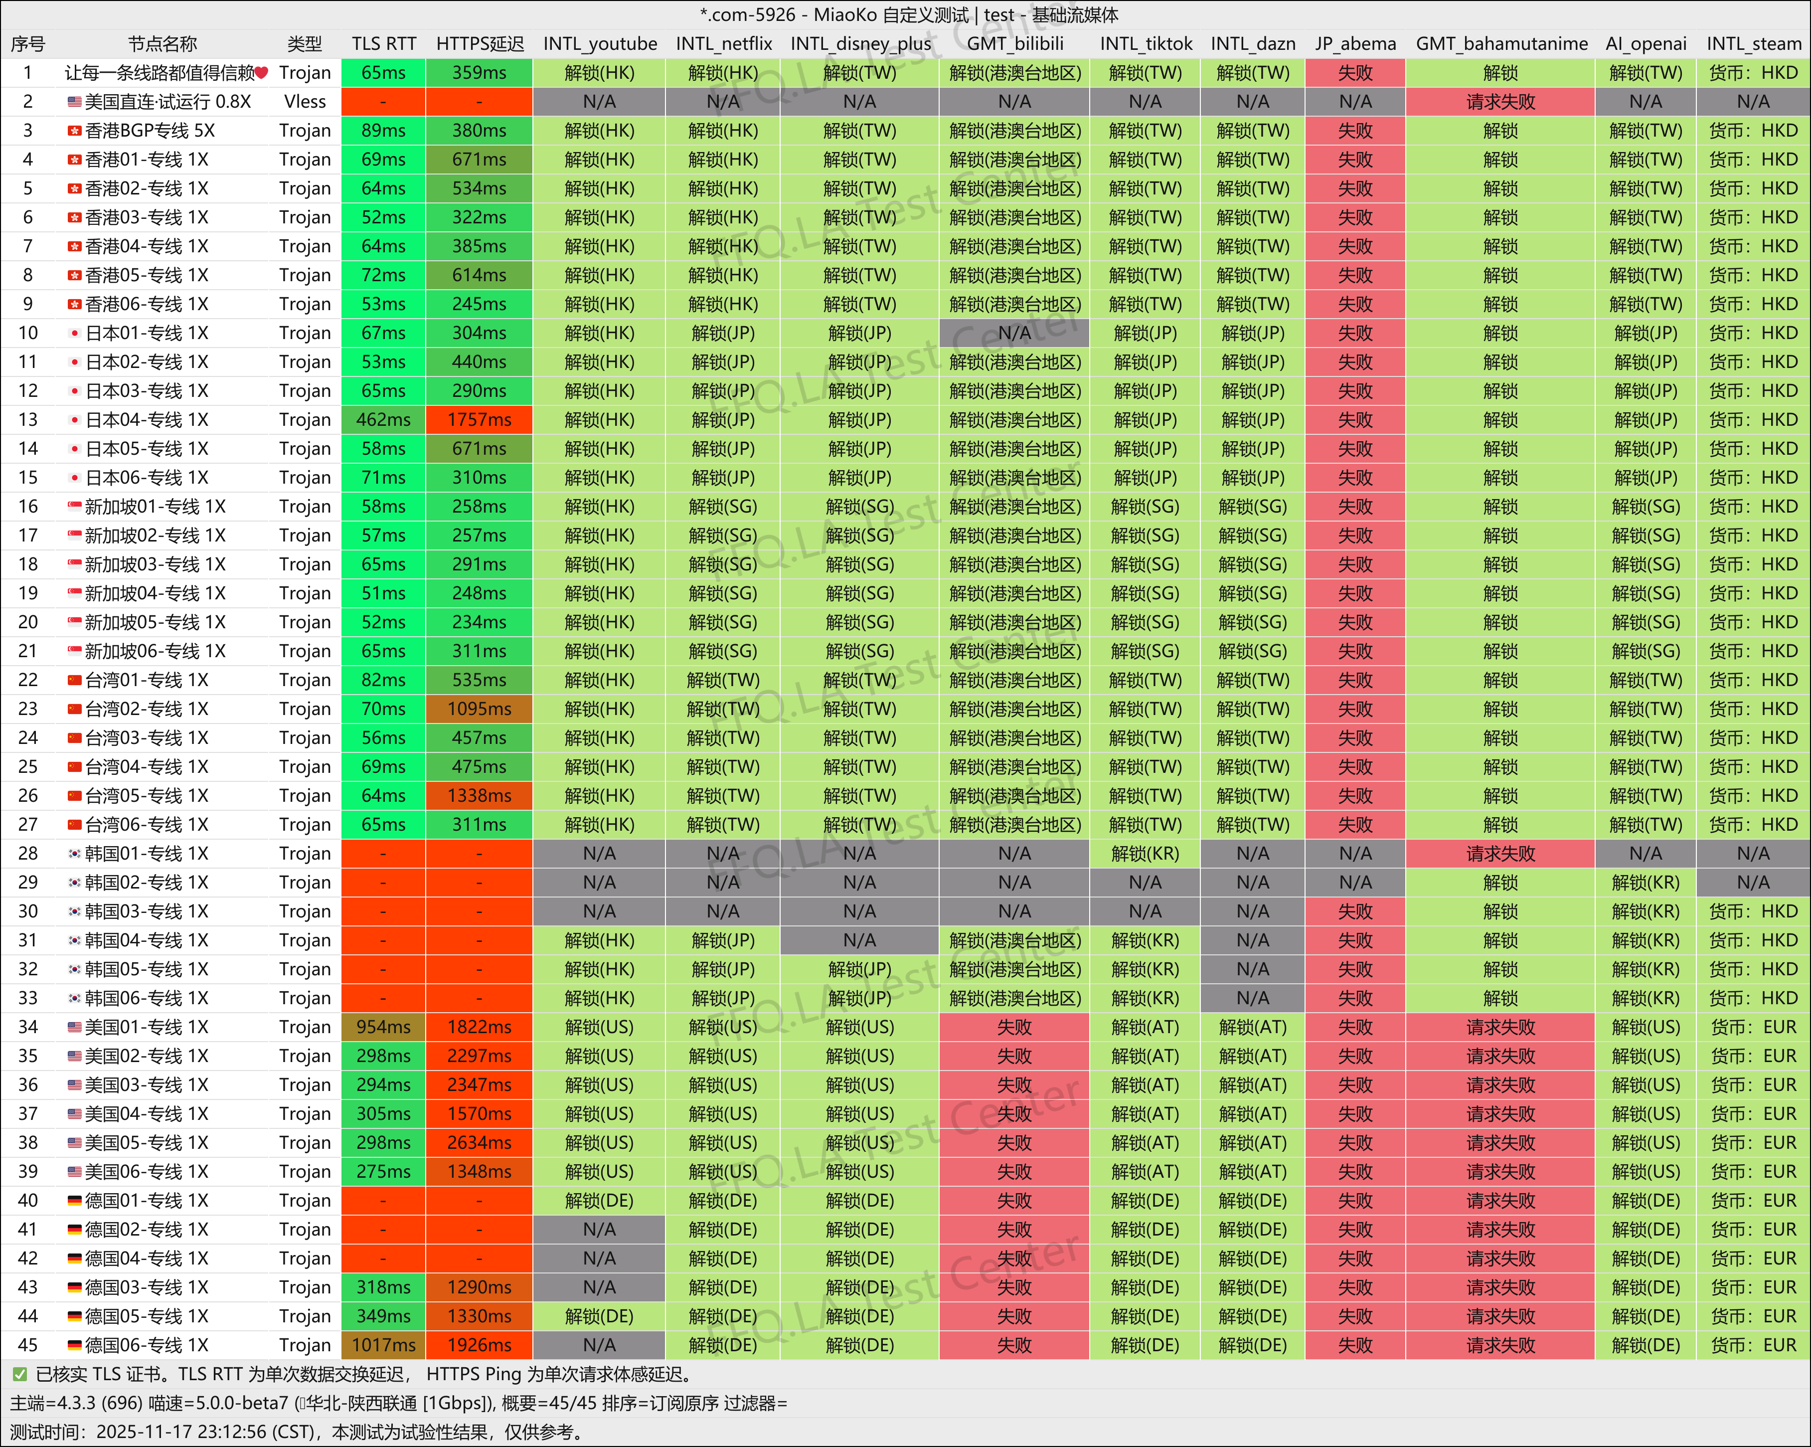Screen dimensions: 1811x1447
Task: Click the INTL_youtube column header
Action: [600, 44]
